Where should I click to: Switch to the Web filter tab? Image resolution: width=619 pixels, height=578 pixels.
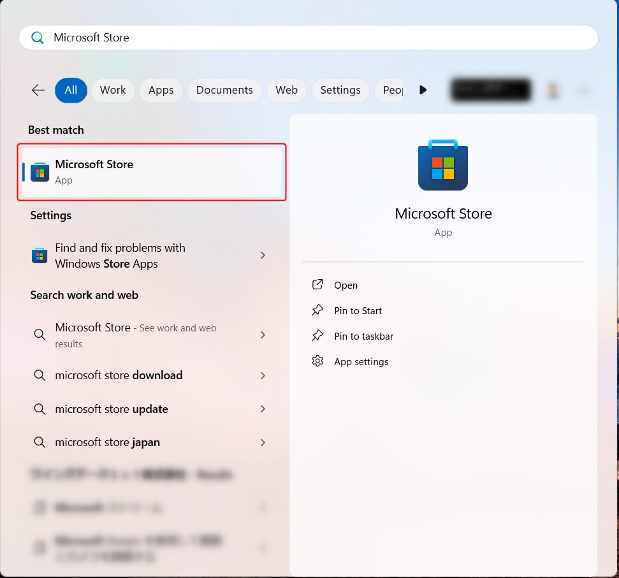(x=287, y=90)
